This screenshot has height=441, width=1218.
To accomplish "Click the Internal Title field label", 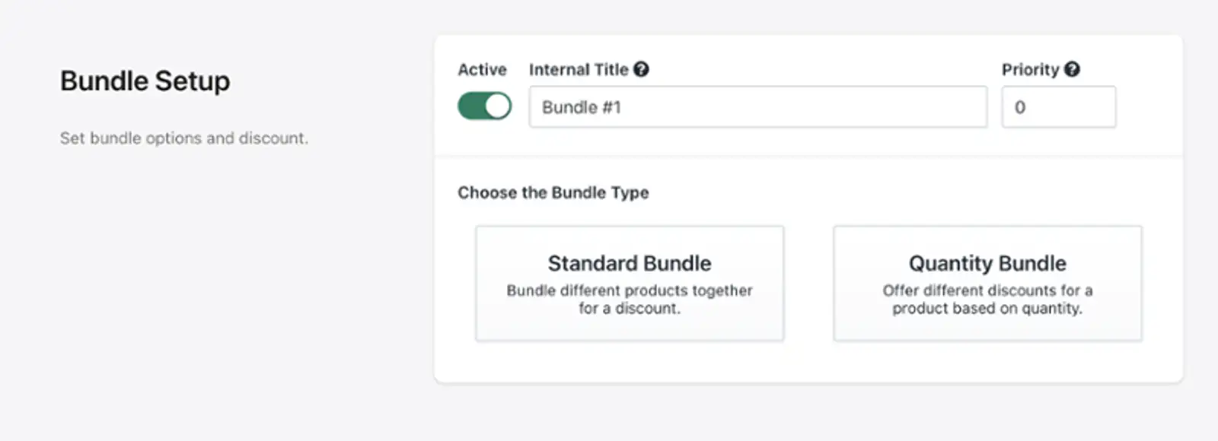I will 579,70.
